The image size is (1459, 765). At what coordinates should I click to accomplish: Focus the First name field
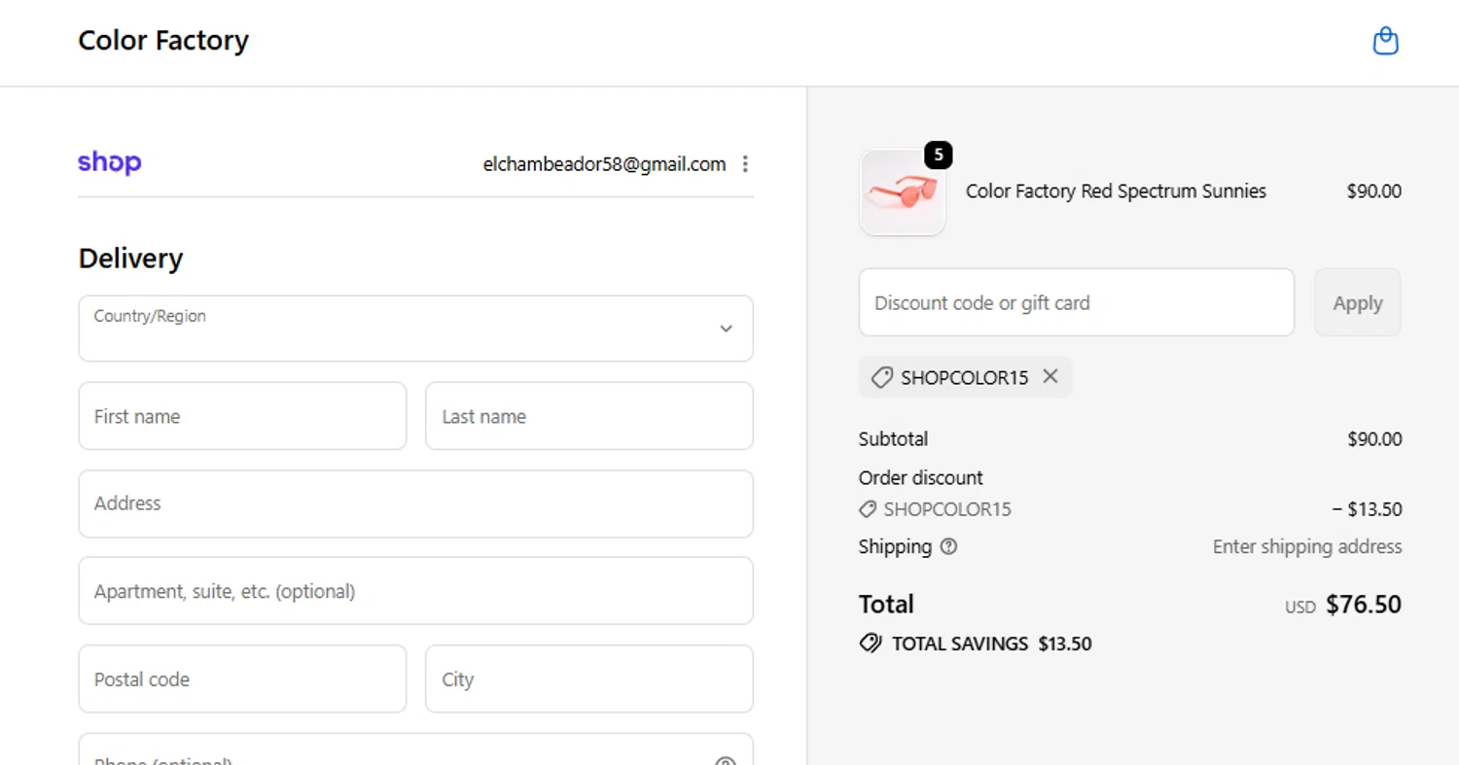242,416
